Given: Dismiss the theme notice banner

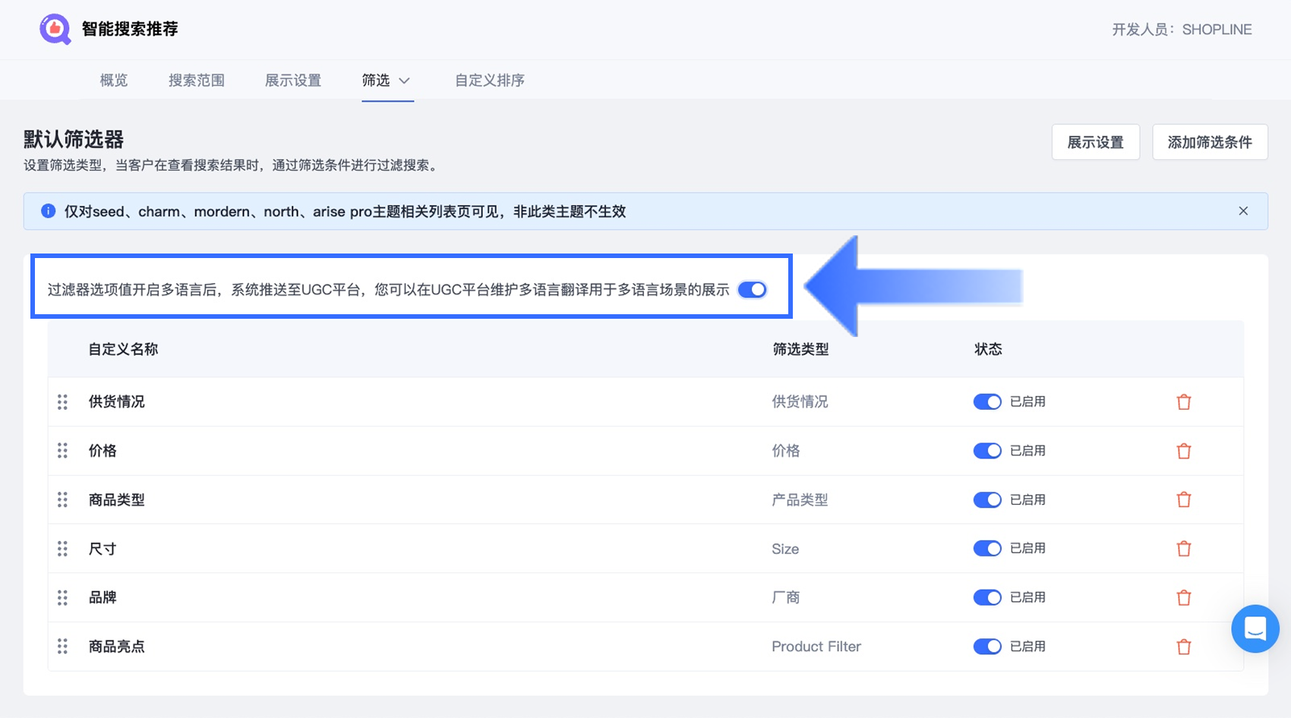Looking at the screenshot, I should [x=1243, y=211].
